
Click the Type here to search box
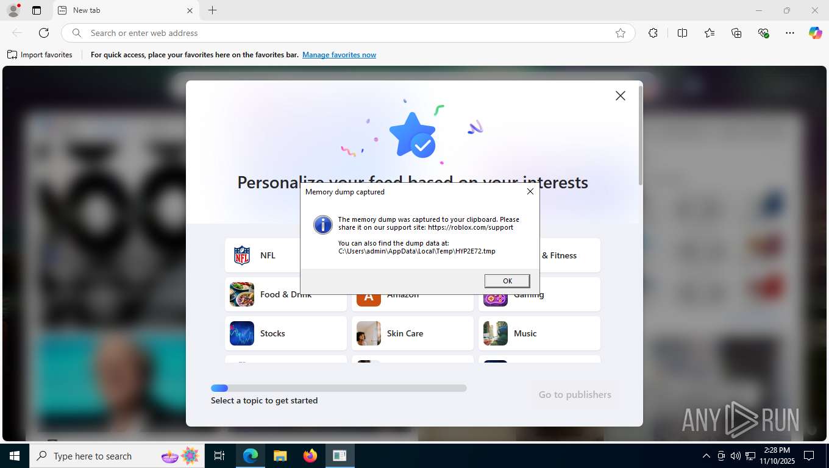[117, 456]
